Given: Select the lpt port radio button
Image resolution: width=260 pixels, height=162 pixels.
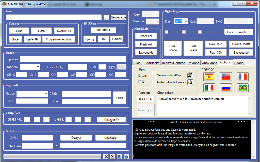Looking at the screenshot, I should [139, 81].
